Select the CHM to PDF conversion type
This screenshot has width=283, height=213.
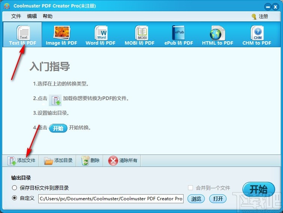[x=257, y=35]
